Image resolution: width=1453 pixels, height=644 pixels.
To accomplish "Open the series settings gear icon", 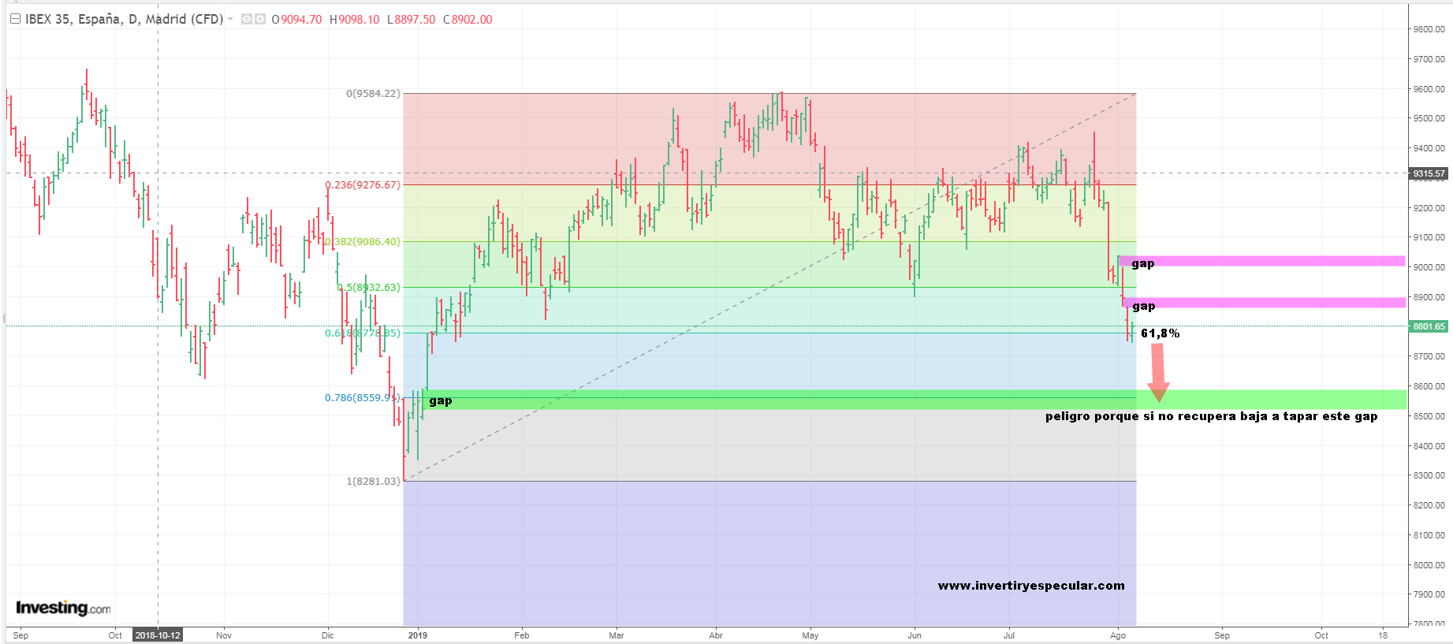I will [x=259, y=20].
